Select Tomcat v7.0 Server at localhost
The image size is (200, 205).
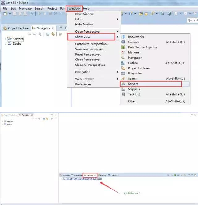(82, 179)
